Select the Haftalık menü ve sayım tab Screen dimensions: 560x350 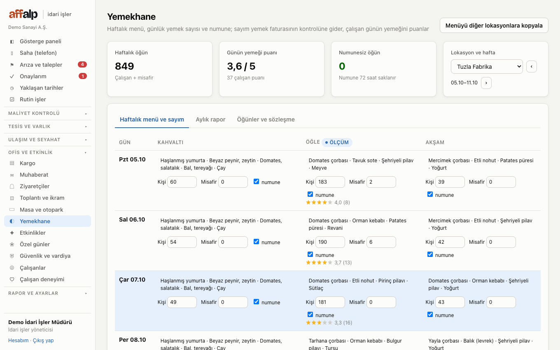152,119
